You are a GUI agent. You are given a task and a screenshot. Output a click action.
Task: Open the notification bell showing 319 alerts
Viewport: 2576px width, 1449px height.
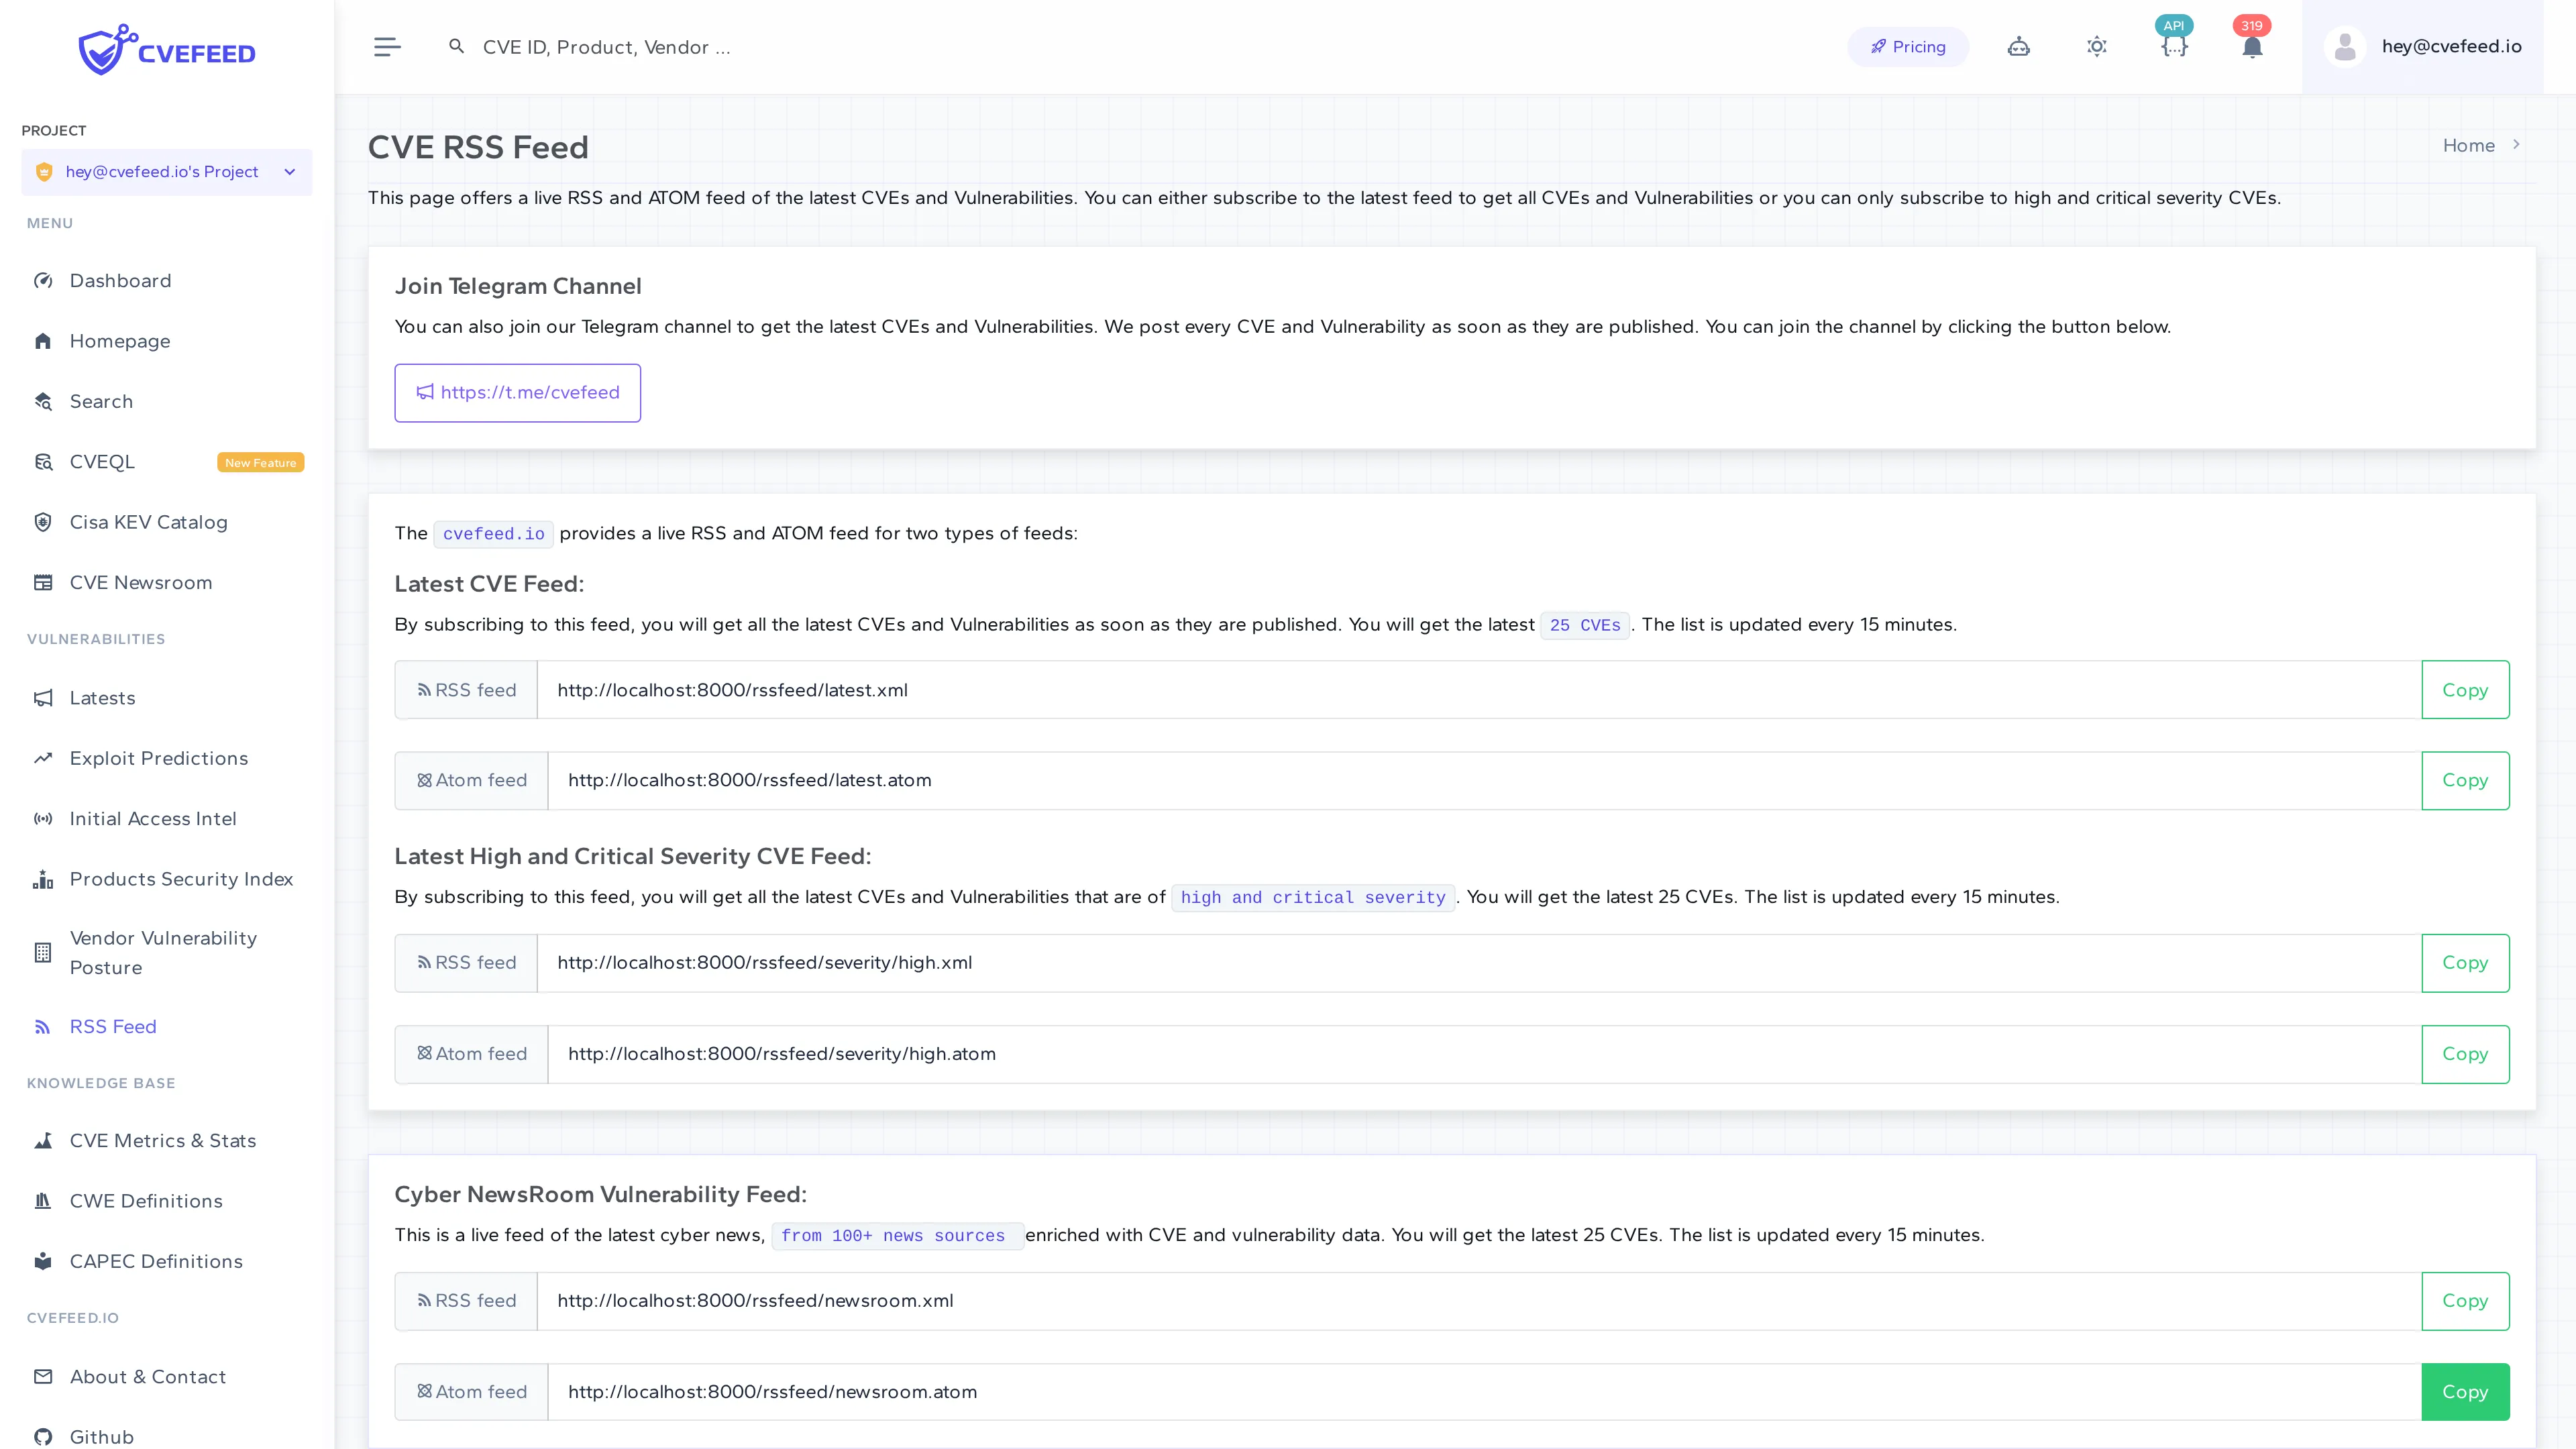pyautogui.click(x=2252, y=46)
